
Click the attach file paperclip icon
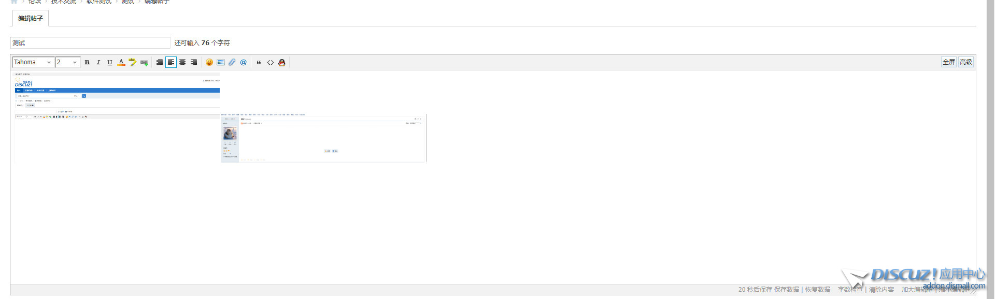(x=232, y=62)
